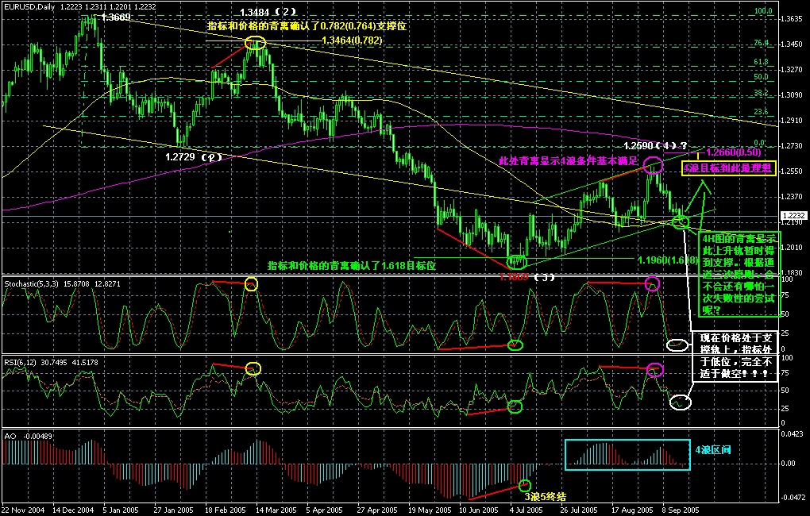Select the 1.2729 (2) wave label
Viewport: 810px width, 516px height.
point(193,156)
